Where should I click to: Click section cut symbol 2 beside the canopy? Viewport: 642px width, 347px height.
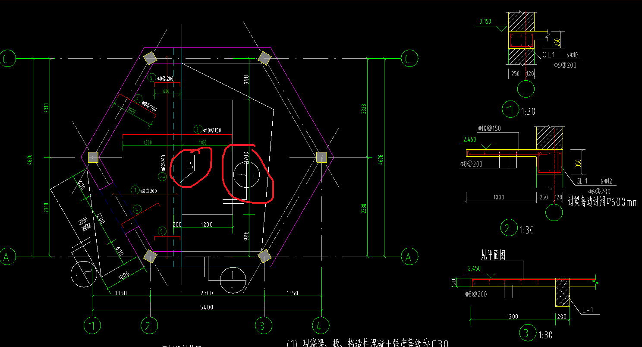click(x=83, y=273)
